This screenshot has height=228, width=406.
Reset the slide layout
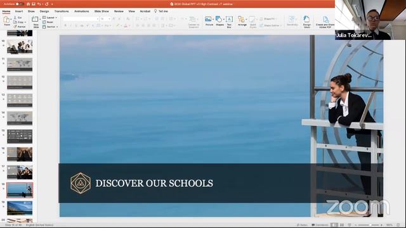click(x=48, y=22)
